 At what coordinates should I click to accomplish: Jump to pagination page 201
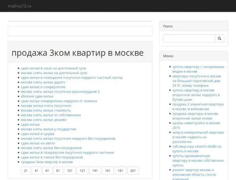coord(133,171)
